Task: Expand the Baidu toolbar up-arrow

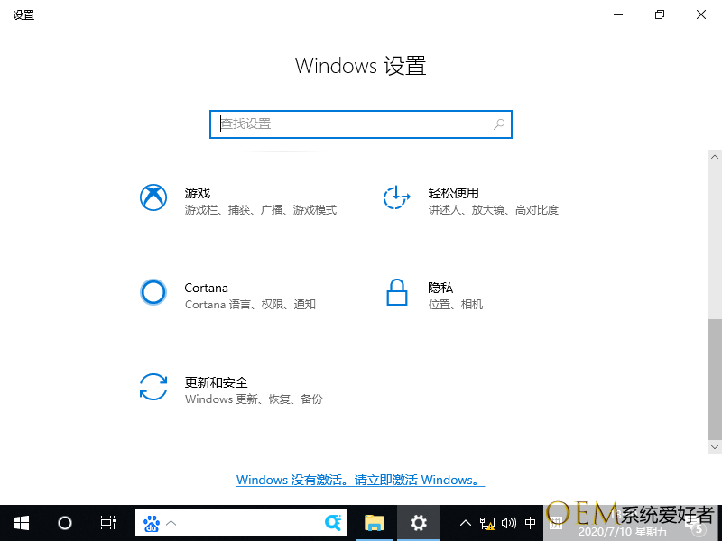Action: [x=171, y=523]
